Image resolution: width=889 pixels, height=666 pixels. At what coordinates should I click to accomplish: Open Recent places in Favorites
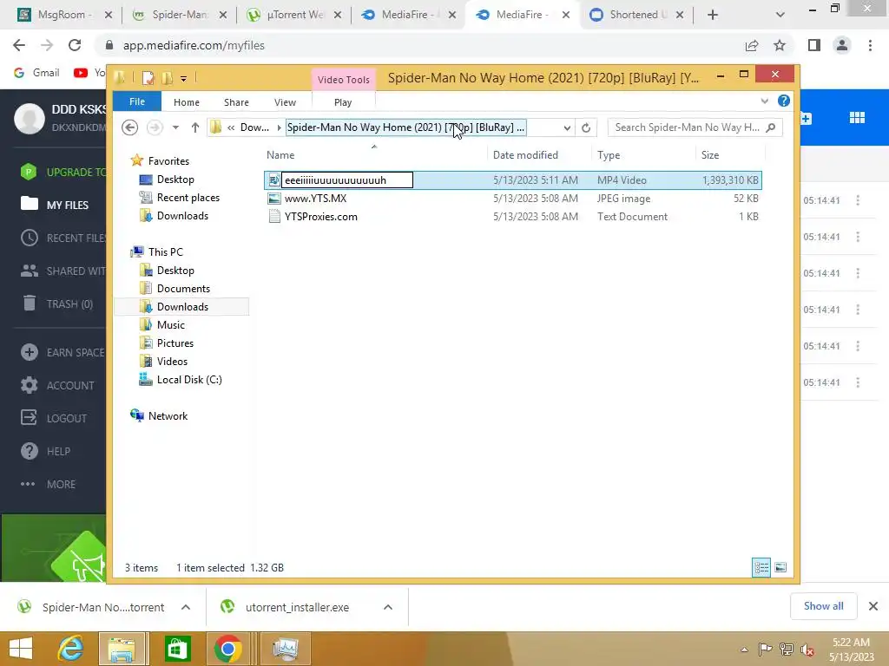click(x=188, y=198)
